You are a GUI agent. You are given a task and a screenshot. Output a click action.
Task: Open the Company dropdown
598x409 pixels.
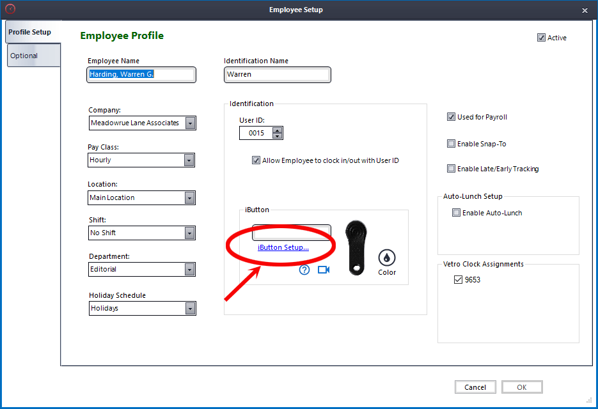(x=190, y=123)
